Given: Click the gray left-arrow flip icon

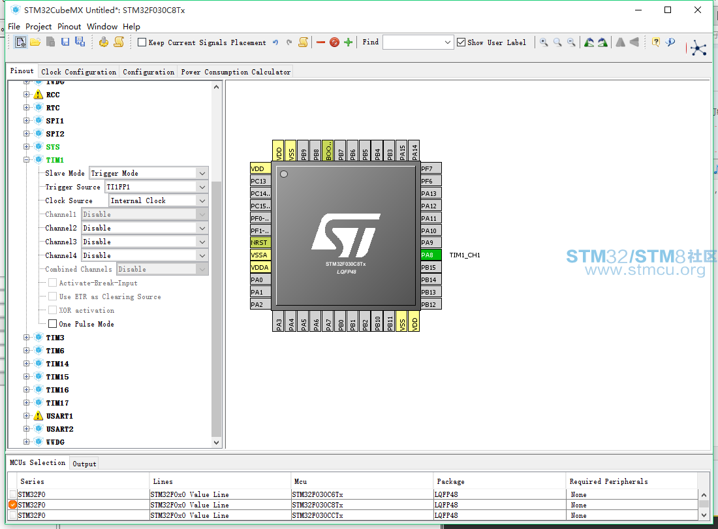Looking at the screenshot, I should coord(634,42).
